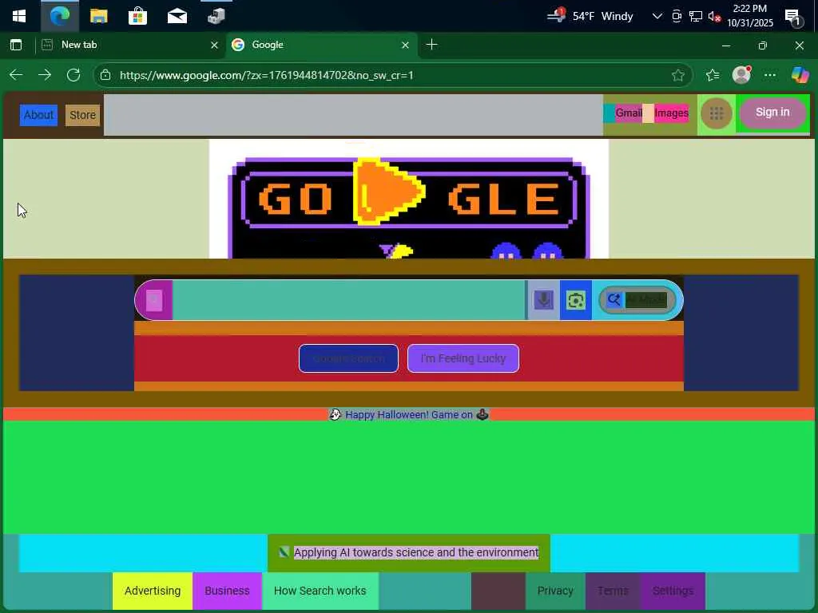Screen dimensions: 818x613
Task: Switch to the New tab tab
Action: point(130,45)
